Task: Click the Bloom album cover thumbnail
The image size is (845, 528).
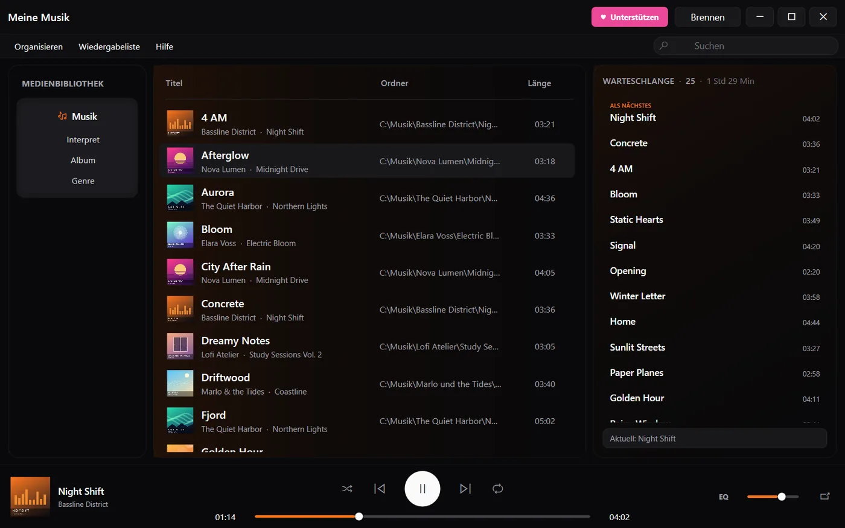Action: (x=180, y=235)
